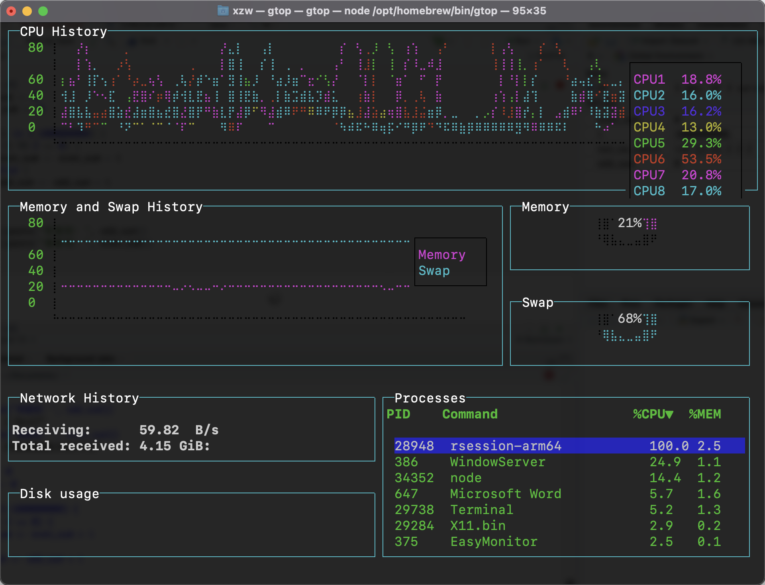Image resolution: width=765 pixels, height=585 pixels.
Task: Click the 53.5% value for CPU6
Action: (701, 159)
